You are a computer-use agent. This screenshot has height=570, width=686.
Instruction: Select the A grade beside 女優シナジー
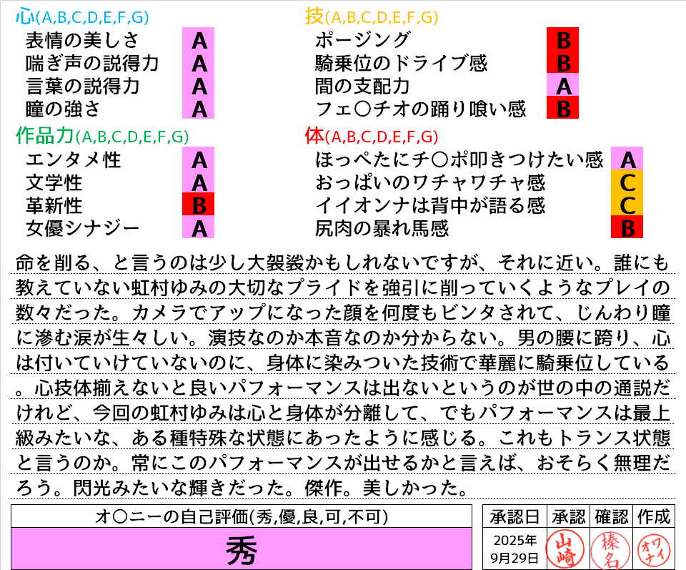click(x=198, y=227)
